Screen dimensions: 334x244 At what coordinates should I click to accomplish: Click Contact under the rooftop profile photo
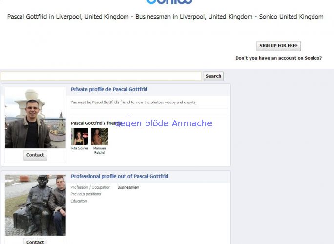coord(35,155)
